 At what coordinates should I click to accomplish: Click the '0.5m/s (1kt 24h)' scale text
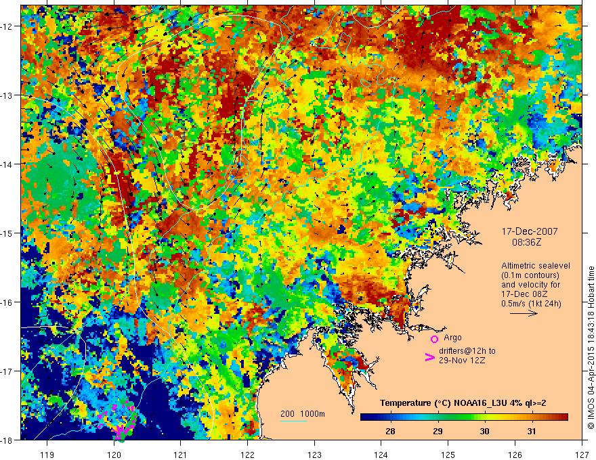pyautogui.click(x=532, y=304)
